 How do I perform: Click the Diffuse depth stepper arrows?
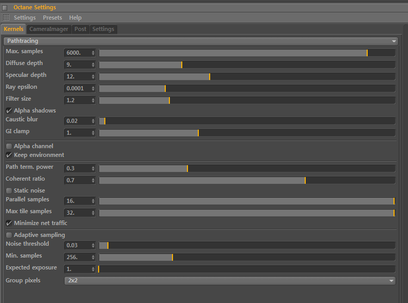(x=93, y=65)
